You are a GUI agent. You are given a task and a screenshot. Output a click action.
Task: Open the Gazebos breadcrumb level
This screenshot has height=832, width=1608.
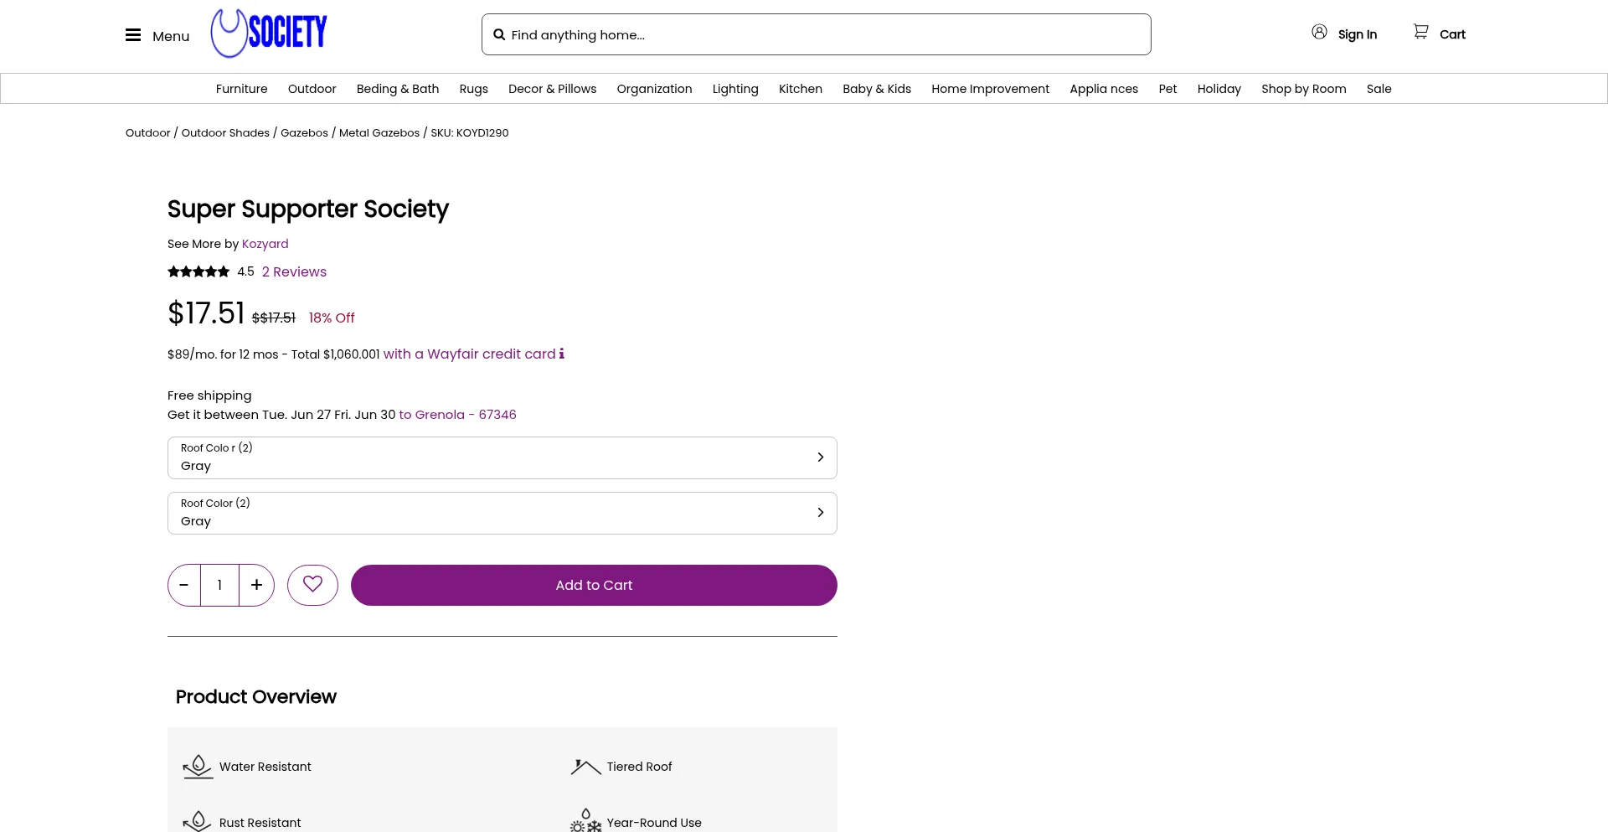click(x=304, y=132)
